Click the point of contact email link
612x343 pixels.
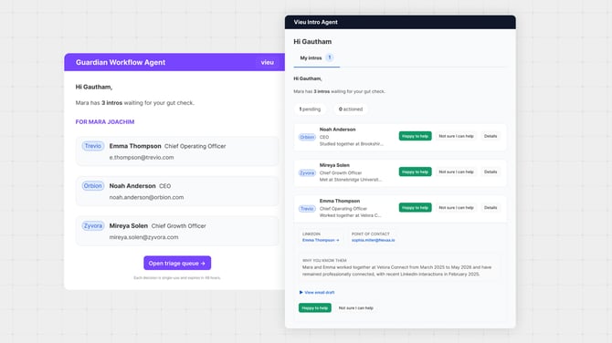[x=373, y=240]
